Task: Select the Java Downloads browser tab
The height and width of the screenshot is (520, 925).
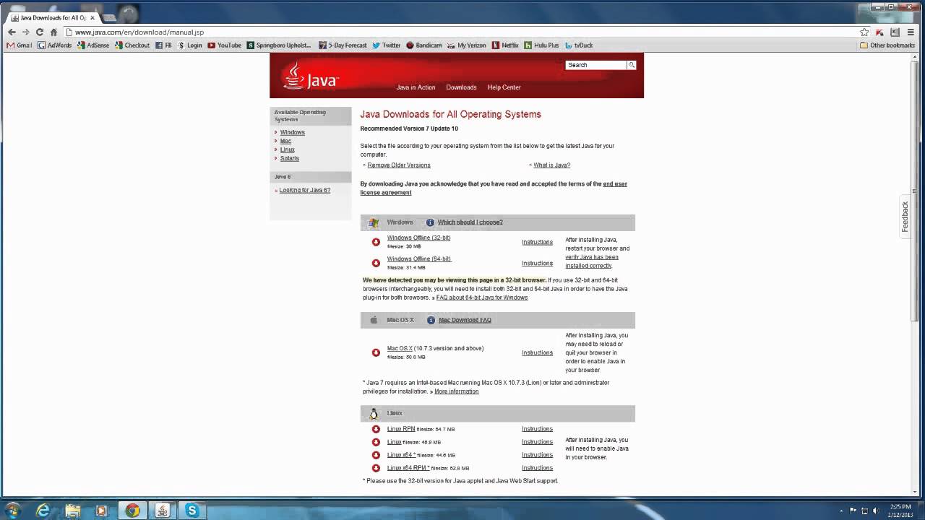Action: pyautogui.click(x=52, y=17)
